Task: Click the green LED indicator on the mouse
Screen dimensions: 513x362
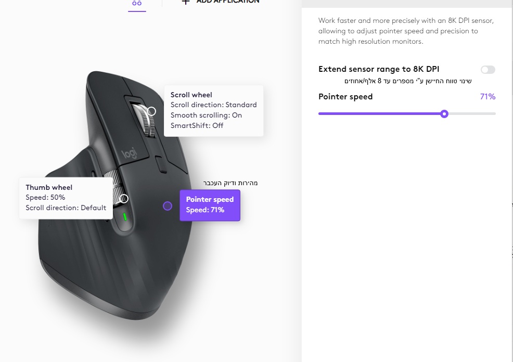Action: (125, 216)
